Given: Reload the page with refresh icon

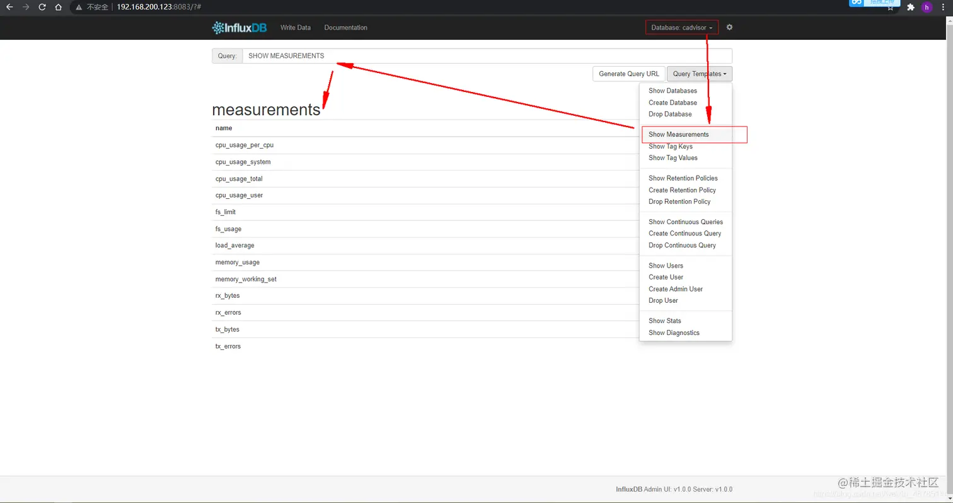Looking at the screenshot, I should click(x=42, y=7).
